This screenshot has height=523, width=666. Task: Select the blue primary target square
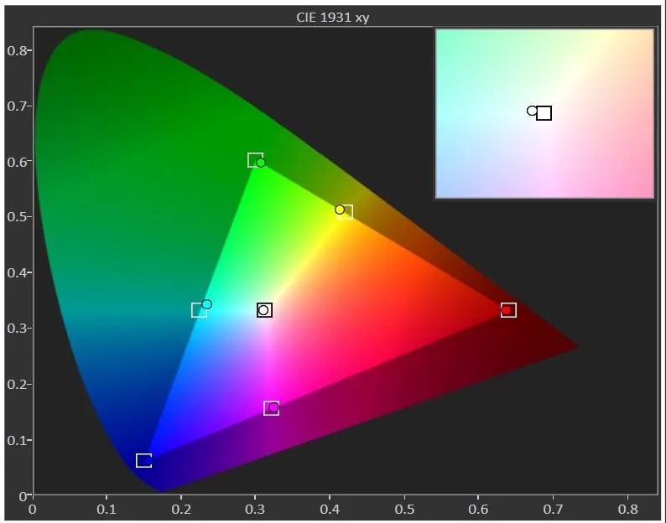click(144, 461)
